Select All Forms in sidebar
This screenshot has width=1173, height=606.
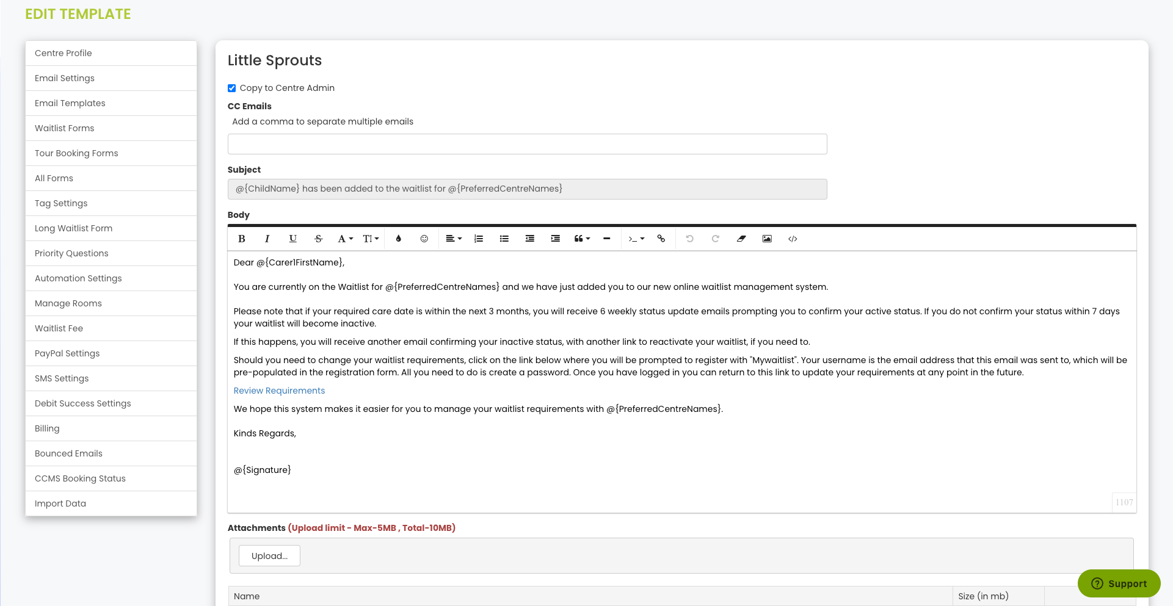[x=111, y=178]
